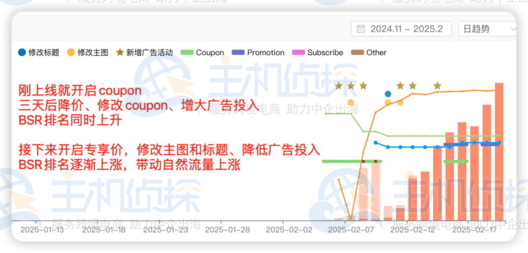The height and width of the screenshot is (253, 528).
Task: Expand the 日趋势 trend dropdown
Action: (x=488, y=29)
